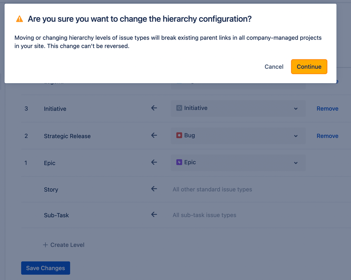Click the Initiative level name field
351x280 pixels.
click(x=55, y=109)
